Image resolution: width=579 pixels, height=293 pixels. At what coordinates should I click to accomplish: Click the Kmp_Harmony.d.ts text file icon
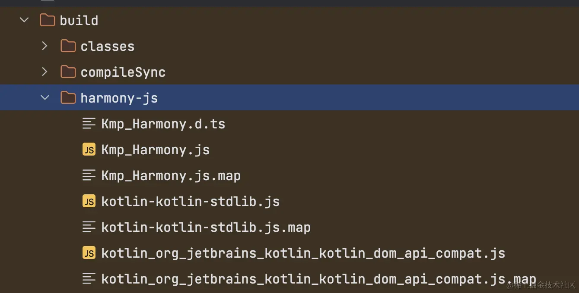click(x=89, y=124)
